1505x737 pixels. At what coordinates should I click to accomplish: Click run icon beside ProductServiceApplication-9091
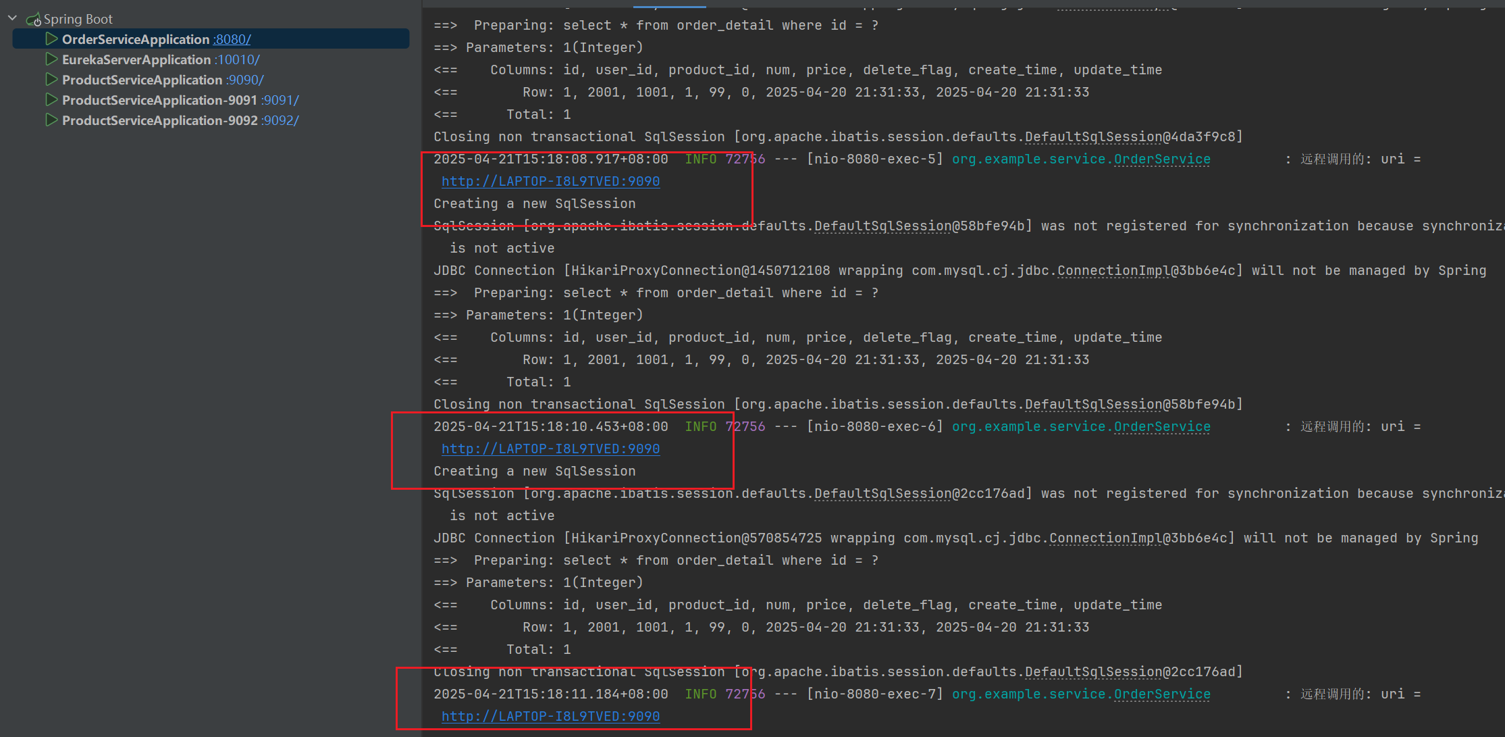[51, 100]
